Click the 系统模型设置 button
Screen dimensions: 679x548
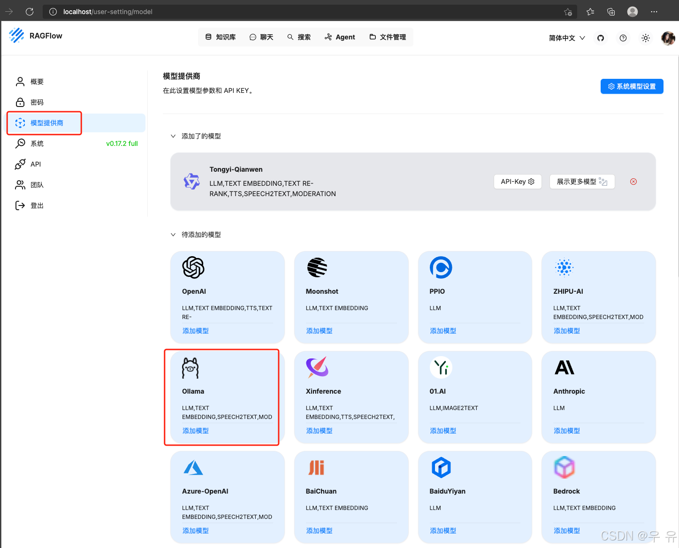click(x=632, y=86)
